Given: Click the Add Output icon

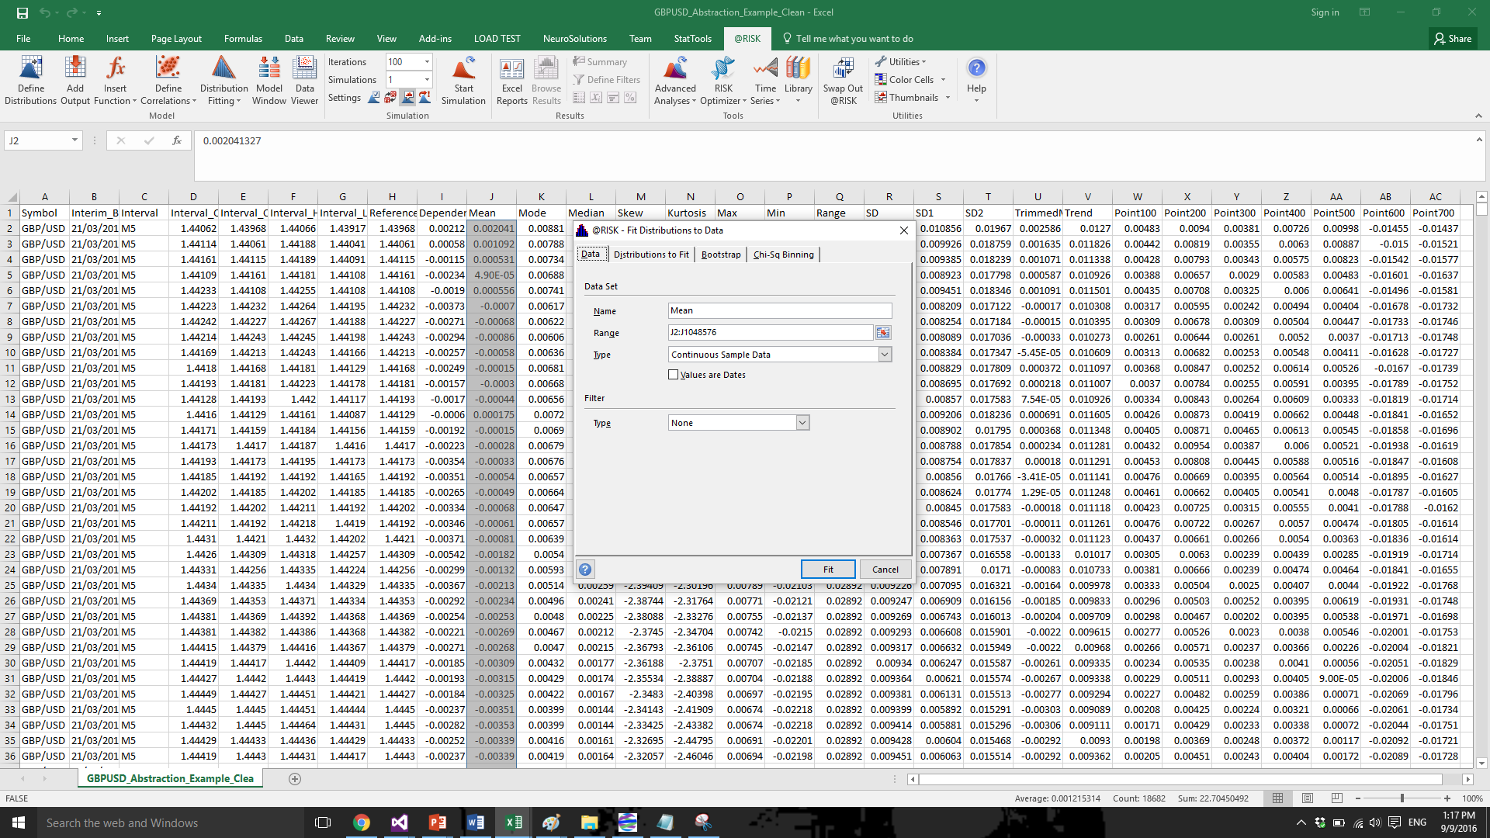Looking at the screenshot, I should [75, 80].
